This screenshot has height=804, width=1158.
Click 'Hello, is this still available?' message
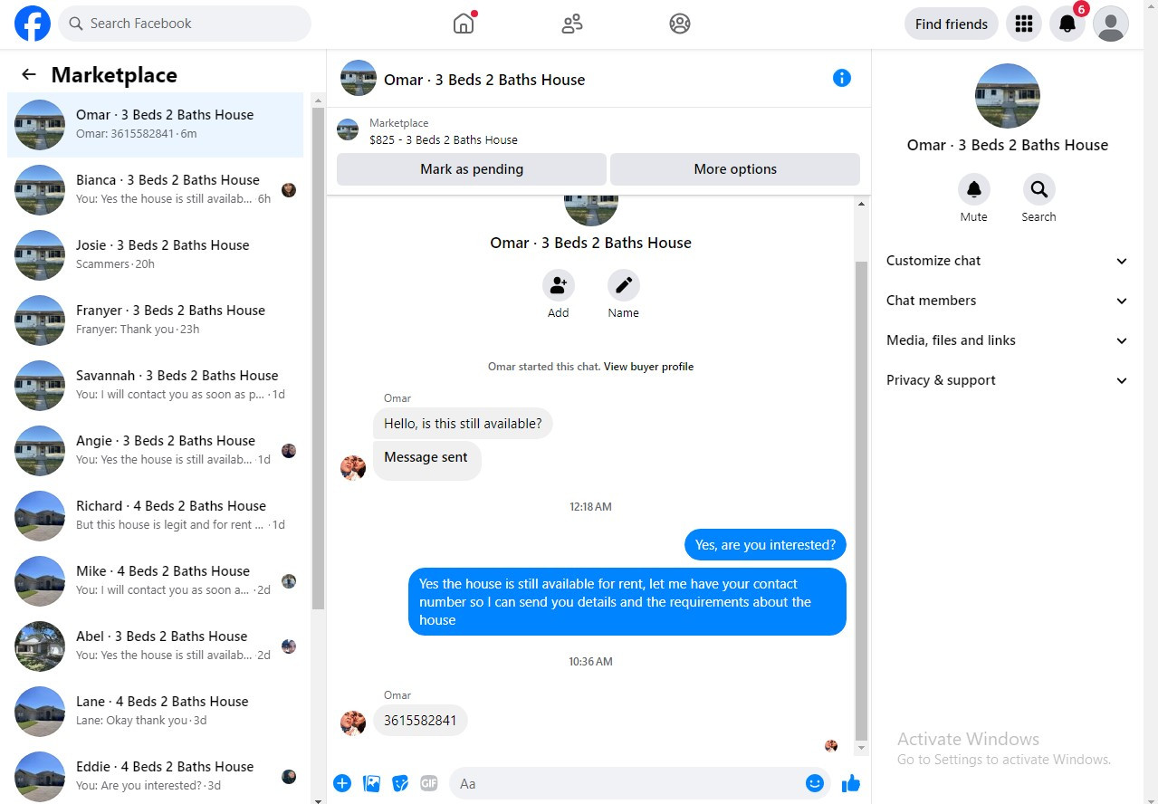point(463,424)
